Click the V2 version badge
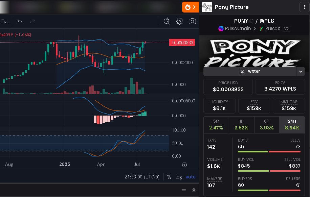This screenshot has width=310, height=197. click(x=286, y=29)
